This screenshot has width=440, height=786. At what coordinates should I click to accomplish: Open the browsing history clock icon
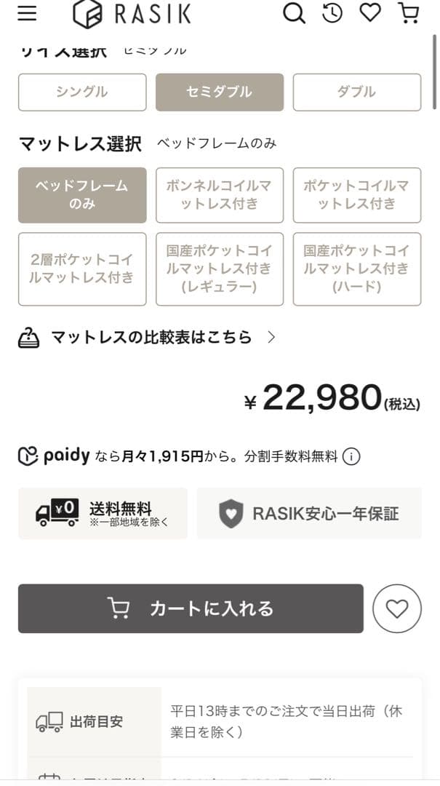(x=332, y=13)
